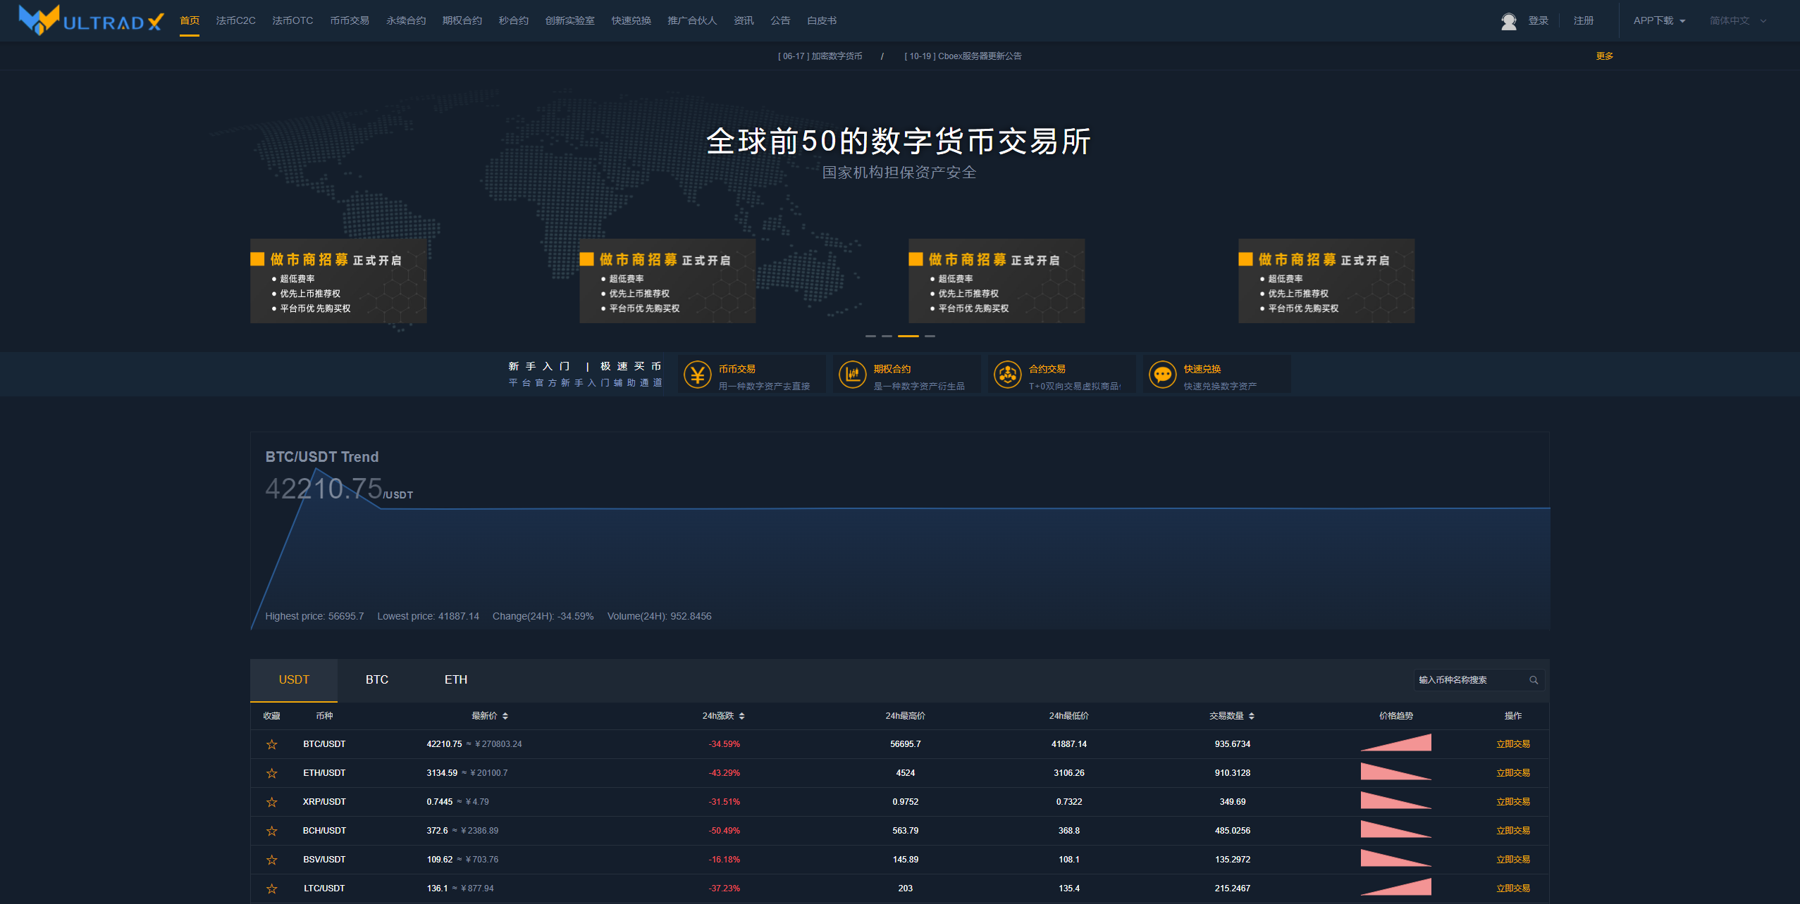Click the options contract chart icon
Screen dimensions: 1800x904
pyautogui.click(x=853, y=375)
